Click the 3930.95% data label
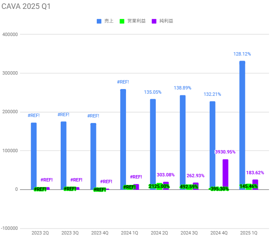Viewport: 272px width, 240px height. 225,152
